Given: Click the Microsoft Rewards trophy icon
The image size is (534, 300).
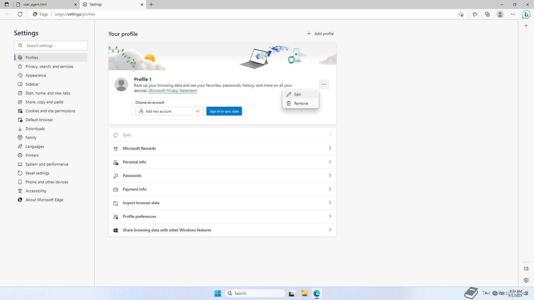Looking at the screenshot, I should point(116,149).
